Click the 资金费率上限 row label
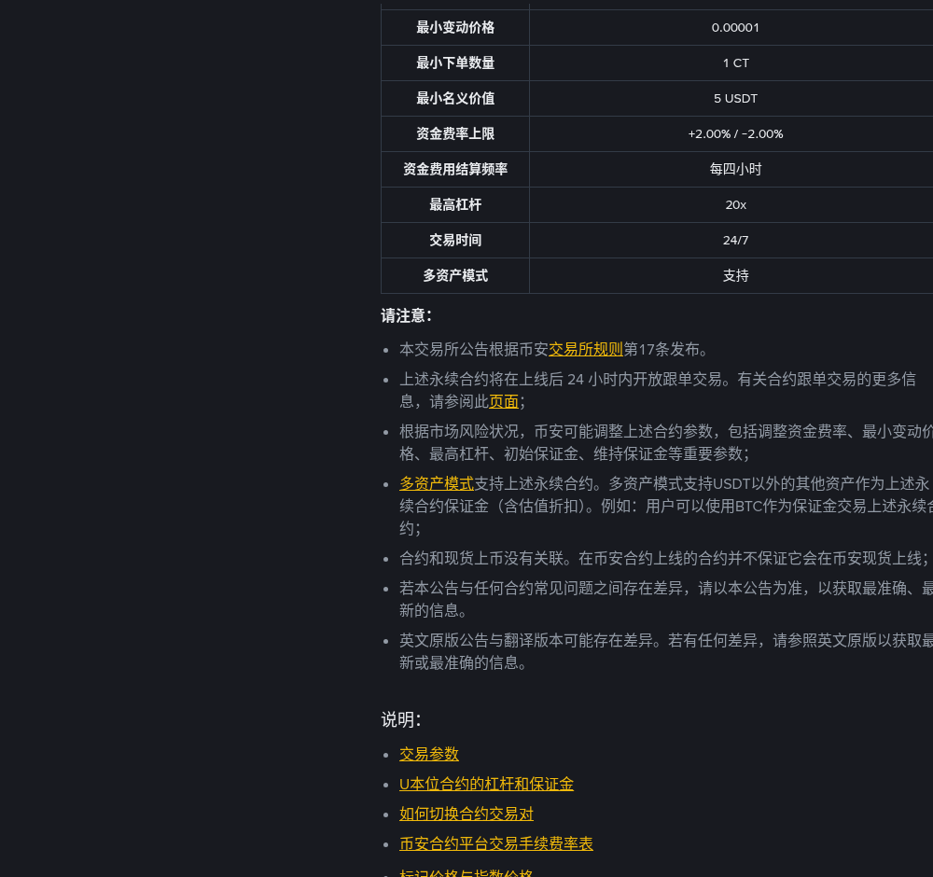The height and width of the screenshot is (877, 933). [455, 133]
